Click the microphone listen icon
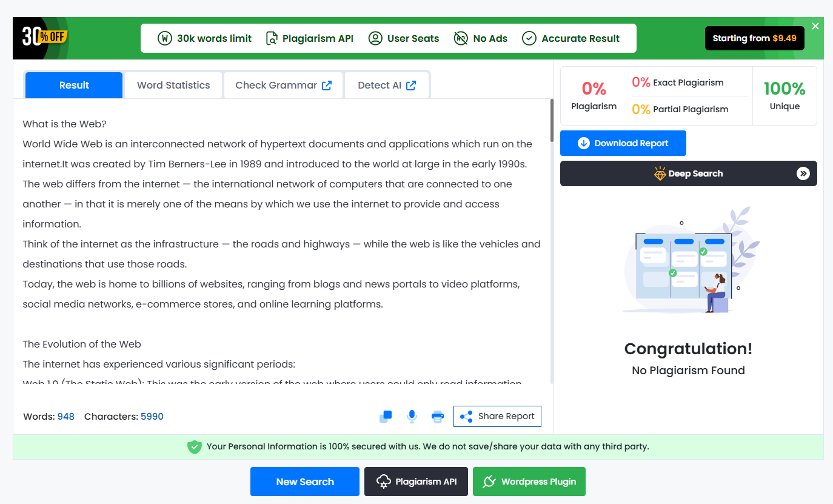Screen dimensions: 833x504 coord(412,416)
